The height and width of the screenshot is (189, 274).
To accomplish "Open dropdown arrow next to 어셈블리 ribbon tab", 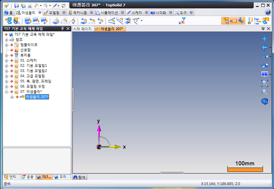I will [x=40, y=13].
